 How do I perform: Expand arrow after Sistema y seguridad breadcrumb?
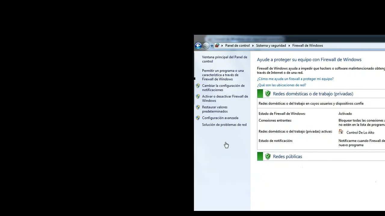(x=289, y=46)
